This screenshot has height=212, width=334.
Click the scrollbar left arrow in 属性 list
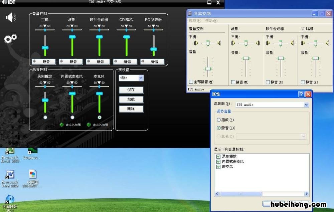click(217, 194)
